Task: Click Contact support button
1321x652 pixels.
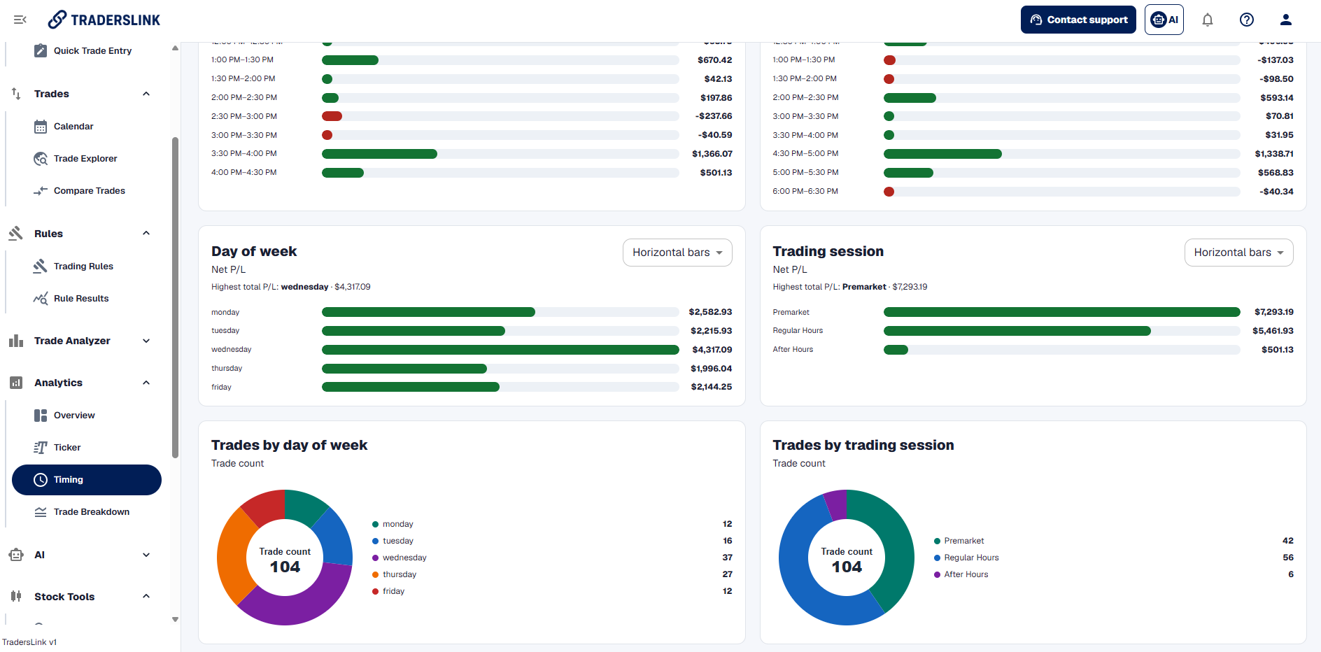Action: point(1078,20)
